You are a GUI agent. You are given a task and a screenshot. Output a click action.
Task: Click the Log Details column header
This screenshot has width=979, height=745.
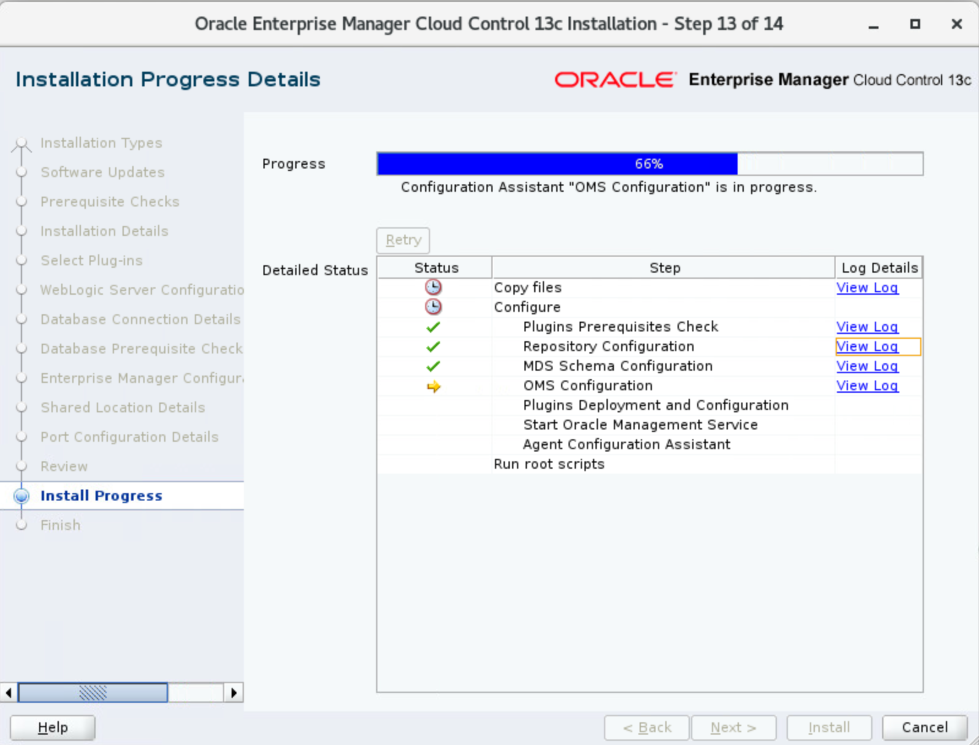(879, 268)
